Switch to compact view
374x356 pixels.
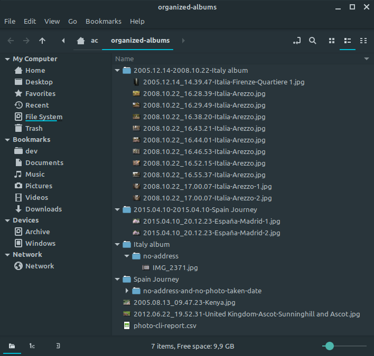[363, 41]
